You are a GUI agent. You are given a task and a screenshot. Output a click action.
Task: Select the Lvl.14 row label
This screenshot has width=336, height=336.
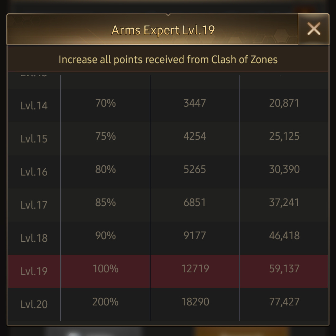(34, 105)
